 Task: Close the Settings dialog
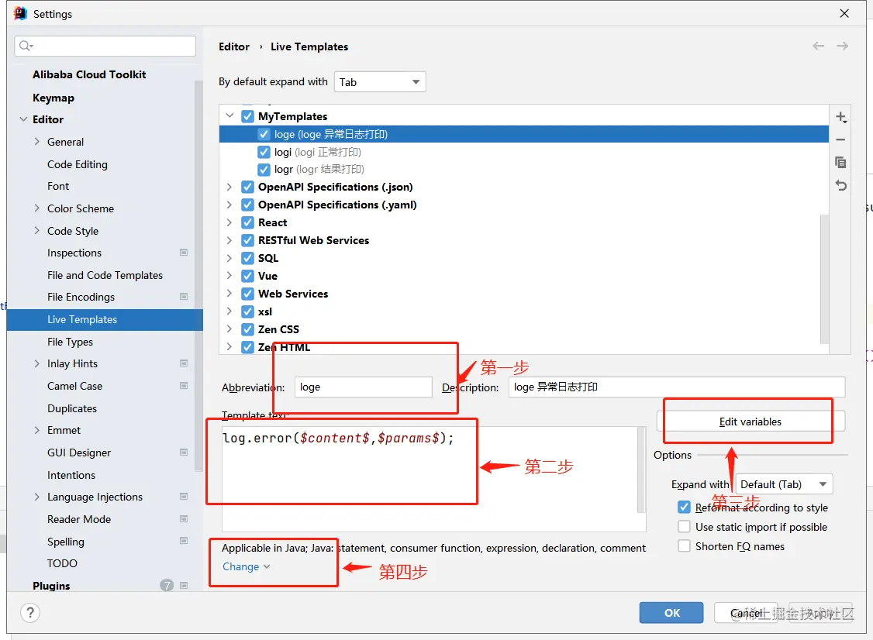coord(844,13)
